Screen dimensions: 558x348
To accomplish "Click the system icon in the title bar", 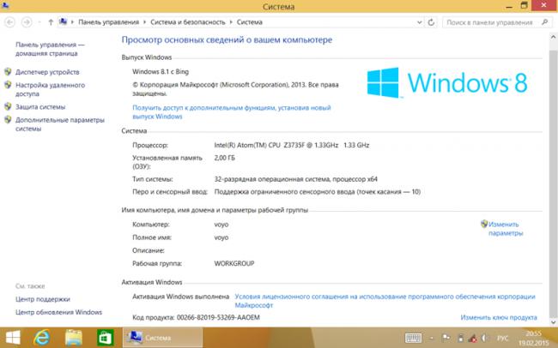I will pos(5,5).
